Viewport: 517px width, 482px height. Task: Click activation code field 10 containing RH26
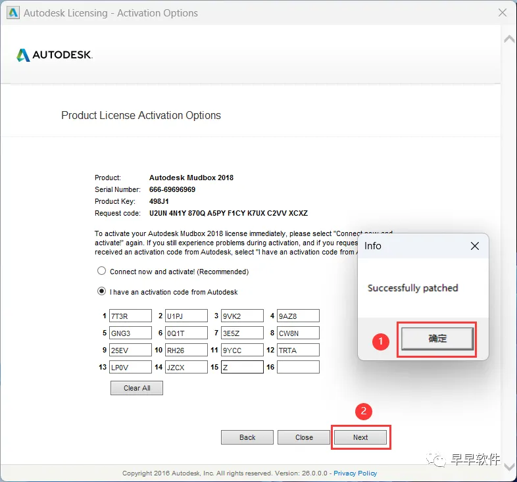coord(186,350)
